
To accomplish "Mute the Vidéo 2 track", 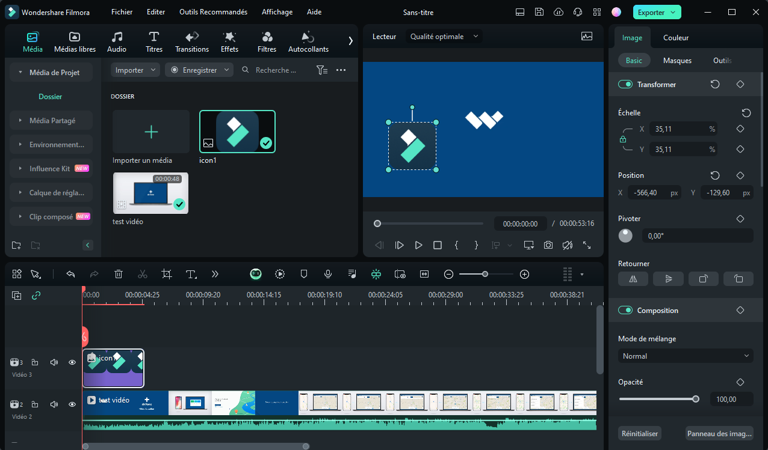I will pos(54,404).
